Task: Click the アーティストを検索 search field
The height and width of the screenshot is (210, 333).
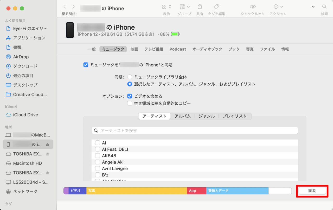Action: (x=195, y=131)
